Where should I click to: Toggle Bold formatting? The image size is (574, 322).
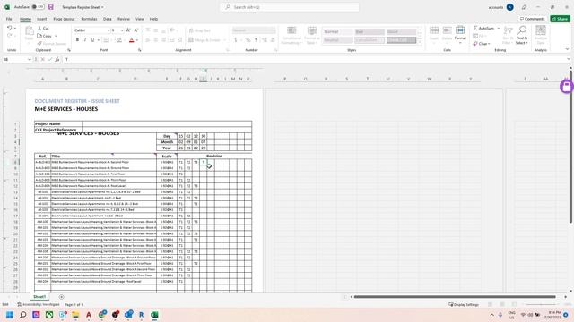click(77, 39)
